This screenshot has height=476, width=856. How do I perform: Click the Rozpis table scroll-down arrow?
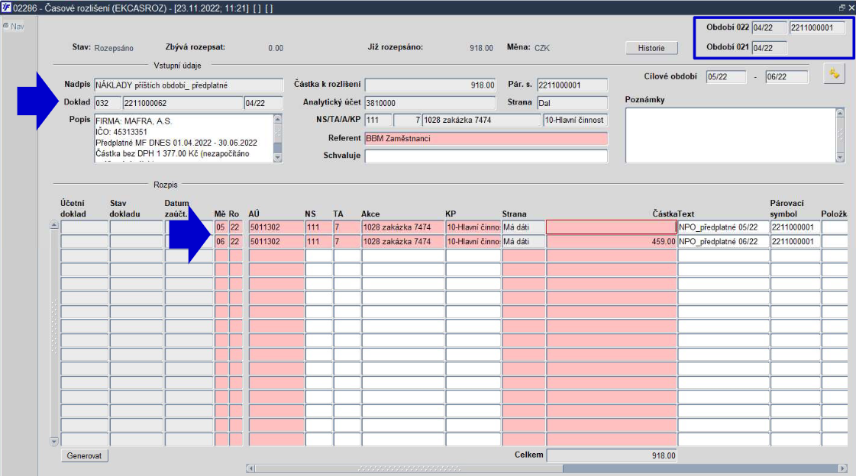(54, 441)
